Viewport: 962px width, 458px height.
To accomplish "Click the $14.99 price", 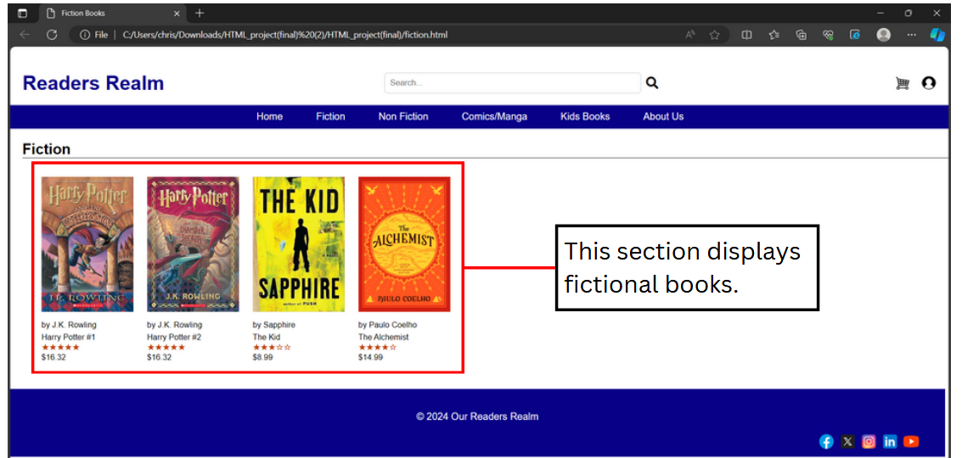I will coord(370,357).
